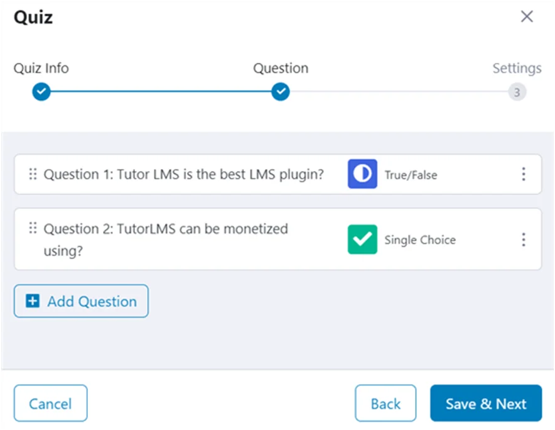555x430 pixels.
Task: Click the plus icon on Add Question
Action: 32,300
